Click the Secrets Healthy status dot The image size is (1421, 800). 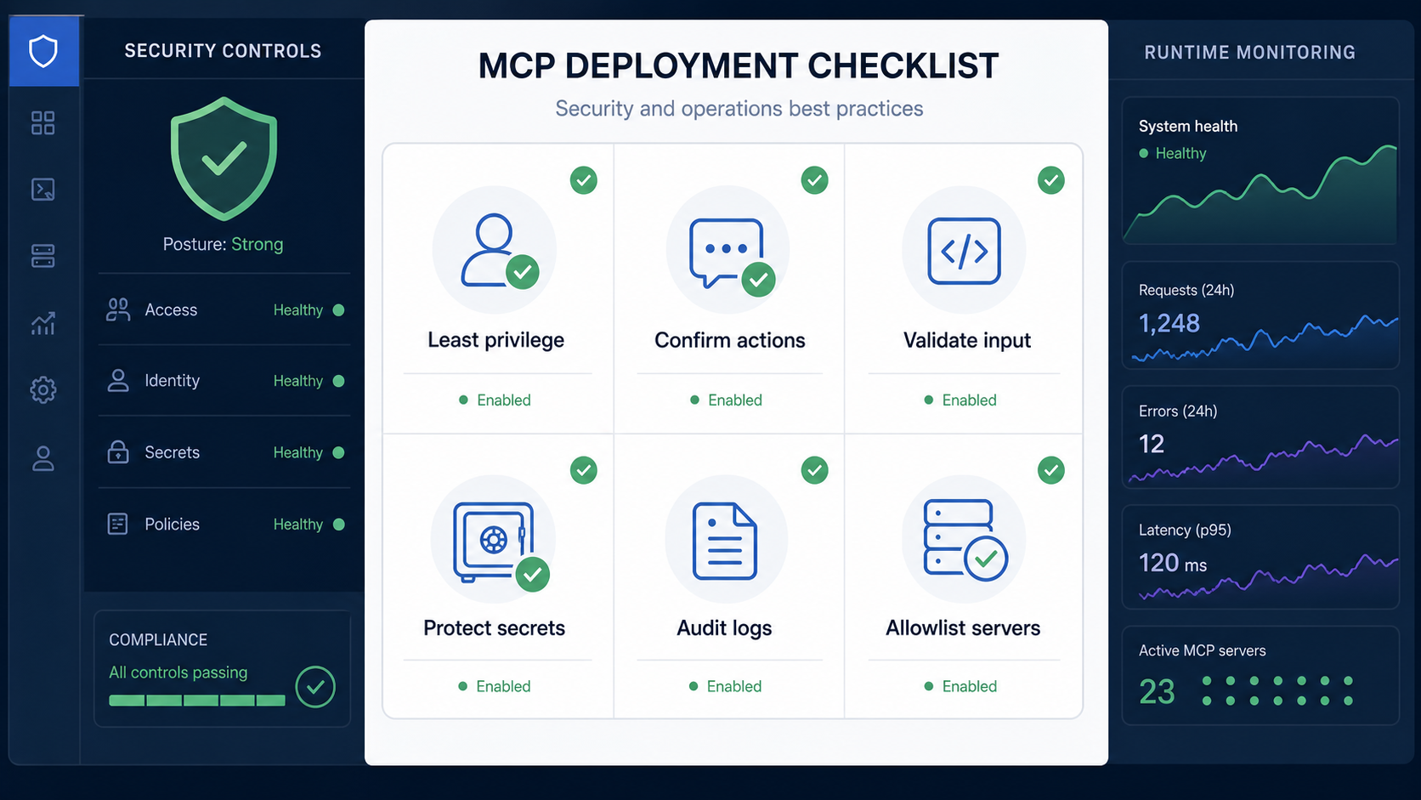pyautogui.click(x=339, y=452)
